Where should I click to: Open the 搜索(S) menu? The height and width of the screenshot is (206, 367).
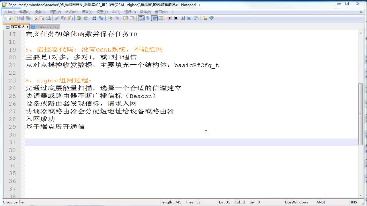pyautogui.click(x=40, y=12)
